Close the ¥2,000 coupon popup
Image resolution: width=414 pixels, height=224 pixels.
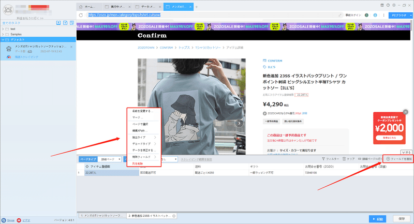coord(406,112)
